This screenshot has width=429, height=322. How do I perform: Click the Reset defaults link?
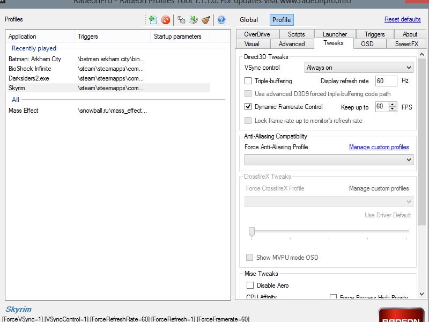coord(403,19)
